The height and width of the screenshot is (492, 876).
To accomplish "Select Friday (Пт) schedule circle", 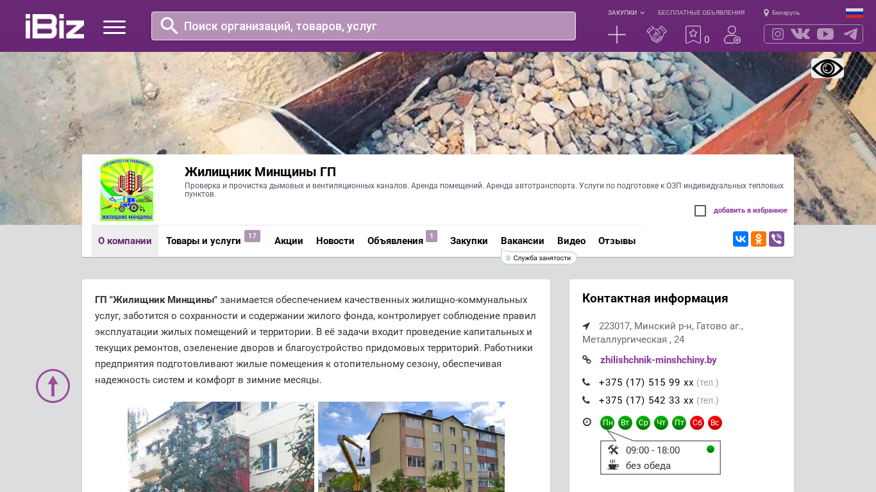I will (679, 423).
